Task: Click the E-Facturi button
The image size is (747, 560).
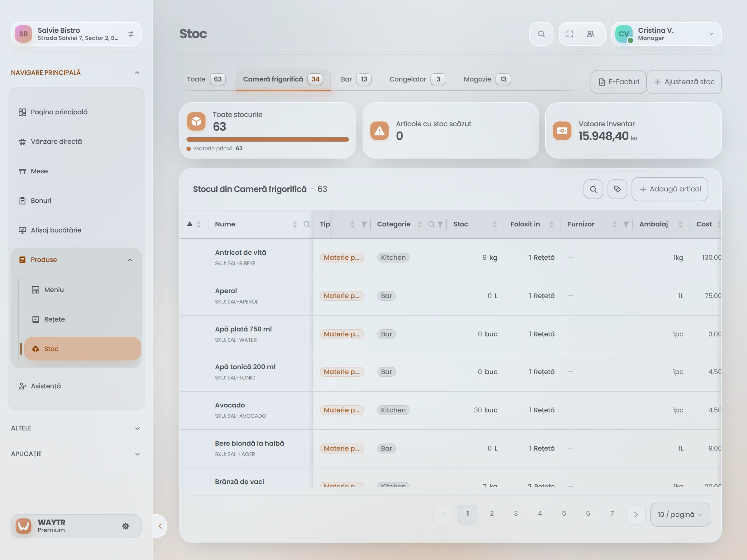Action: (618, 82)
